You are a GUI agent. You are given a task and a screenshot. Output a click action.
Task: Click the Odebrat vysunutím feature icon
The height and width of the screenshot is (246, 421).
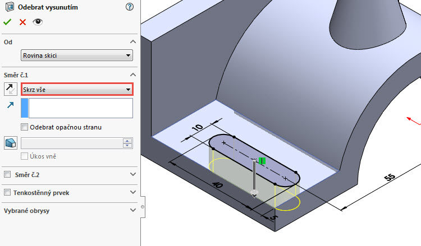(10, 7)
